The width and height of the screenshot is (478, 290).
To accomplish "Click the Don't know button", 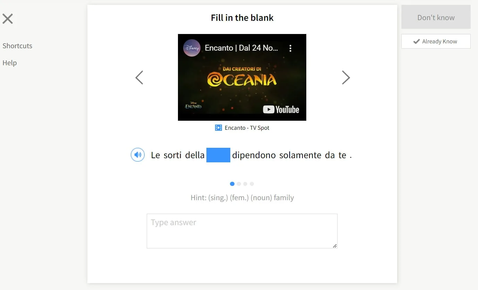I will (x=436, y=17).
